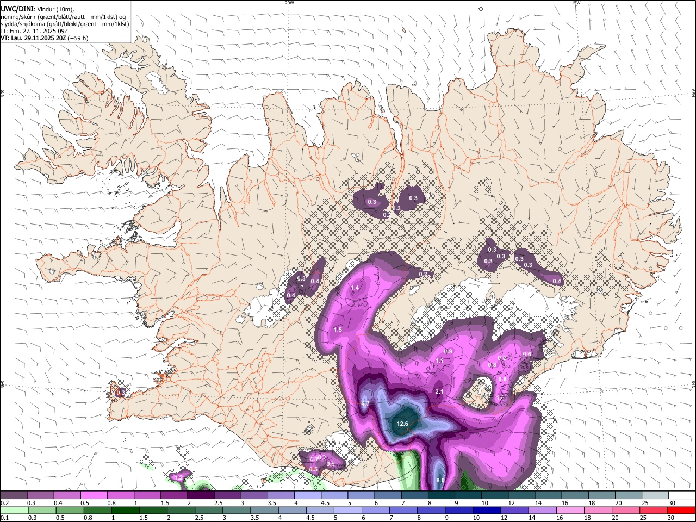
Task: Pick the light blue snow swatch between 4 and 4.5
Action: (308, 495)
